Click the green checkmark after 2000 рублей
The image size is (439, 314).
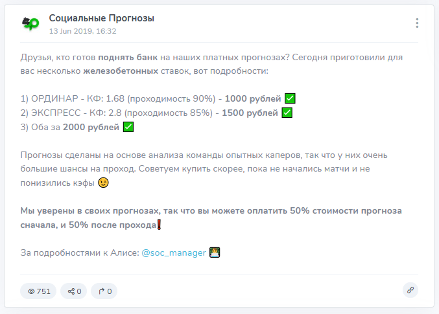pos(128,127)
